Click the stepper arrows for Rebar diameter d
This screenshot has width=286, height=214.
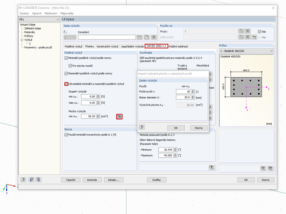coord(193,97)
